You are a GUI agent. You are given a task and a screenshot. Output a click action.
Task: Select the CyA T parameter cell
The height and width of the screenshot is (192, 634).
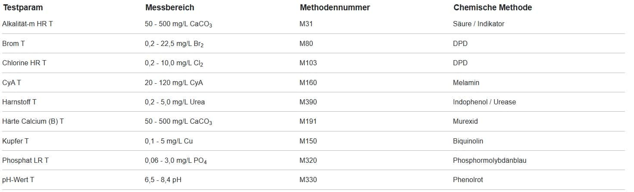(x=12, y=82)
